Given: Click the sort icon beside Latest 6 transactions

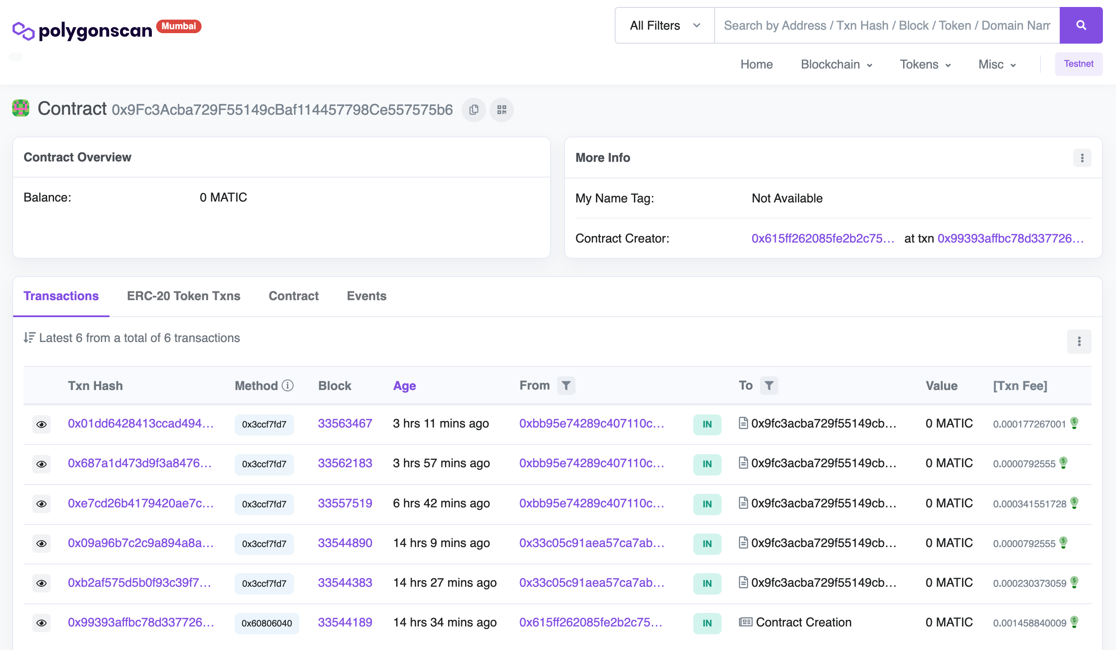Looking at the screenshot, I should click(29, 337).
